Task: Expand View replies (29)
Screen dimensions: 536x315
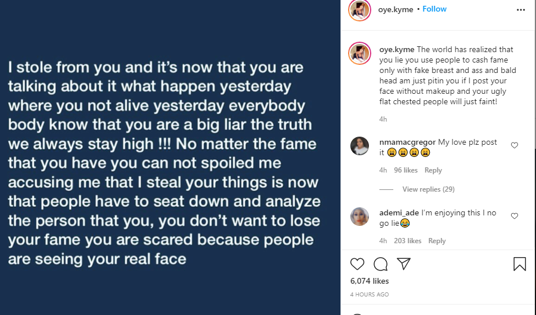Action: click(x=428, y=189)
